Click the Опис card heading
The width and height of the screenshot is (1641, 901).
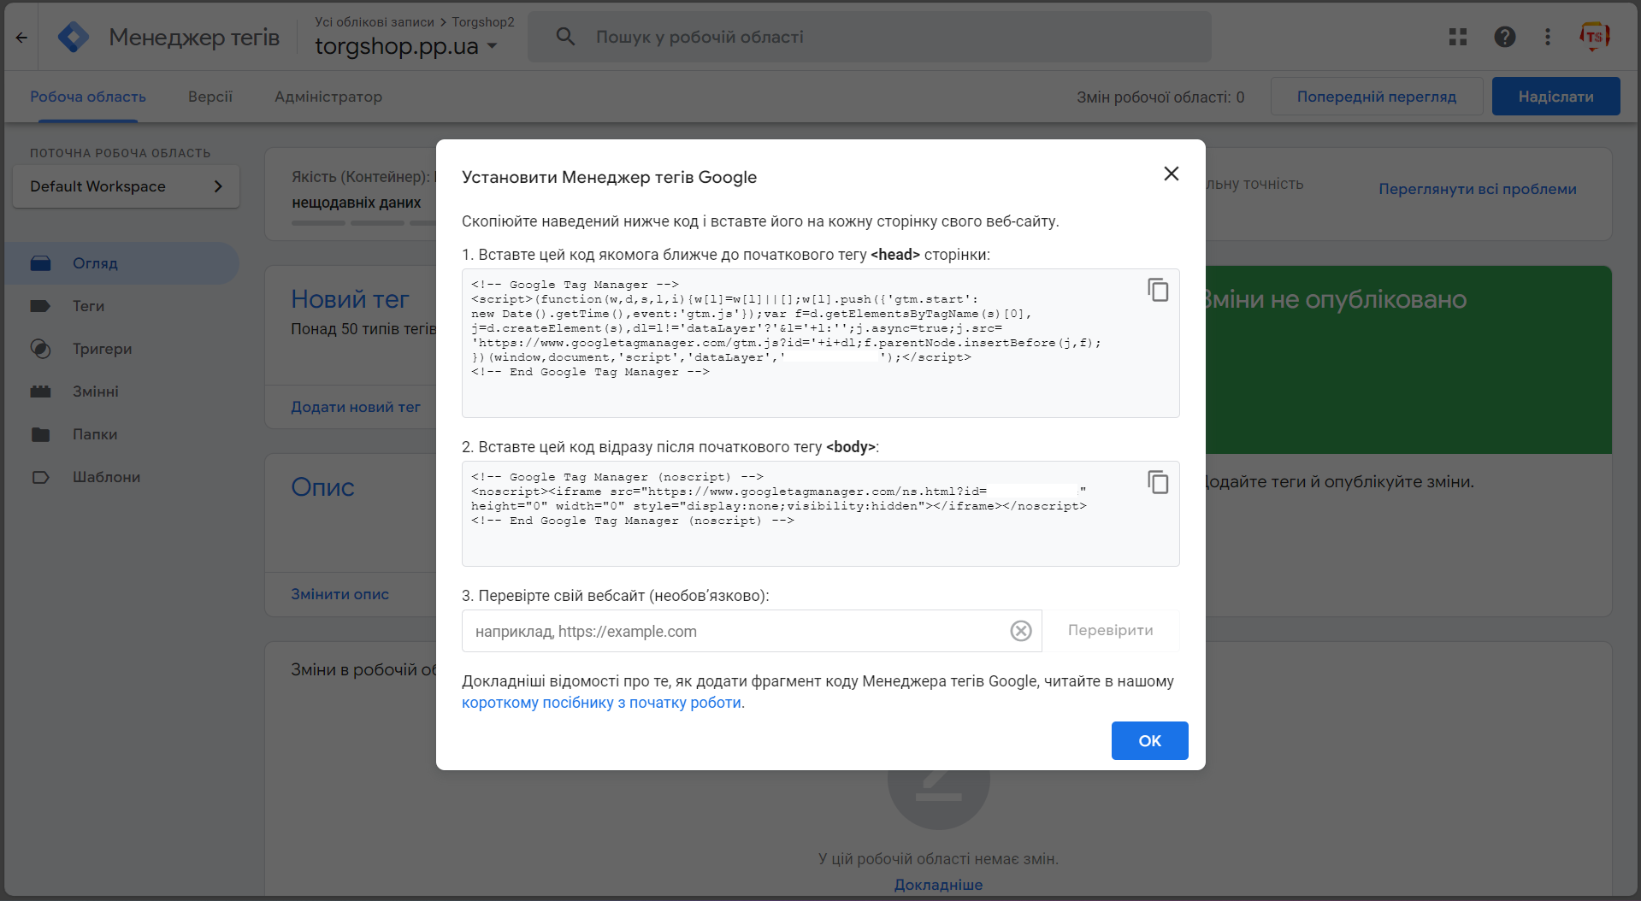[x=322, y=486]
